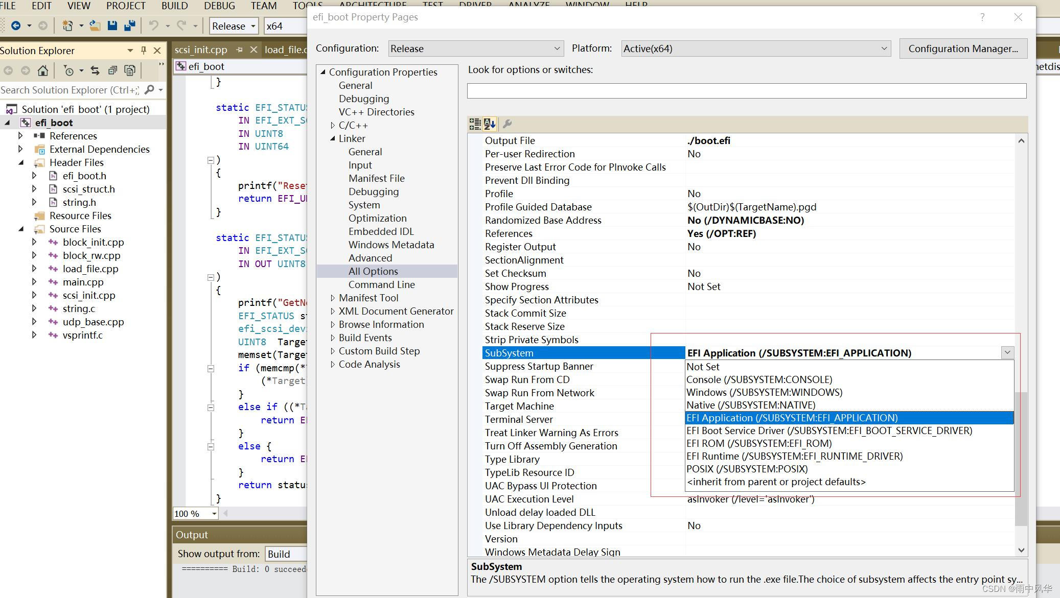Expand the References node in Solution Explorer
This screenshot has width=1060, height=598.
20,136
